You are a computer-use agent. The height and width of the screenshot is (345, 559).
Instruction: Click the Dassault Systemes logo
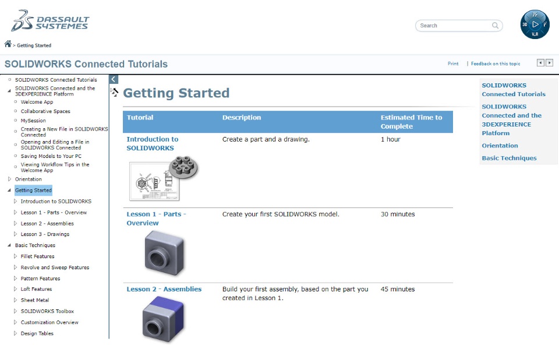50,21
